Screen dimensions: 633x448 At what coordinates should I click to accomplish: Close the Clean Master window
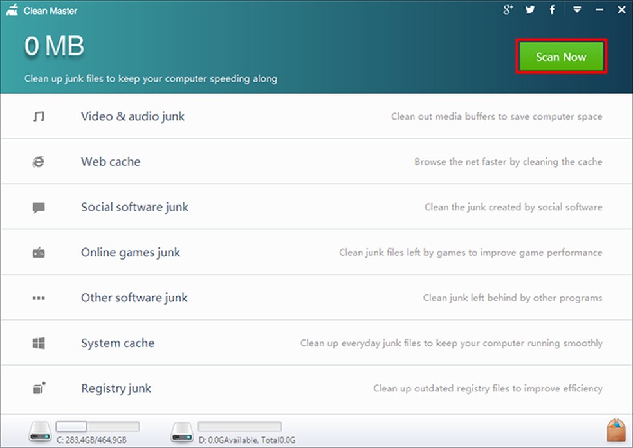621,10
